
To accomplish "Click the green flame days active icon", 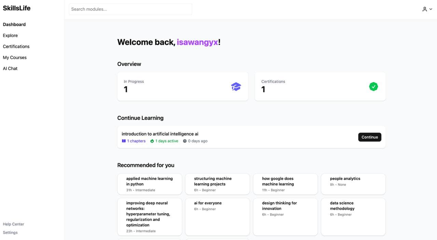I will pyautogui.click(x=152, y=141).
